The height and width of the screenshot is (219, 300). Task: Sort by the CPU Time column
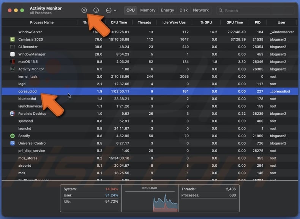coord(119,22)
